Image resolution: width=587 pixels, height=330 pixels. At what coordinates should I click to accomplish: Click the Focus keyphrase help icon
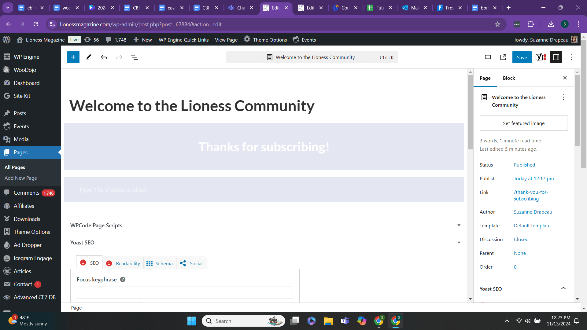click(x=123, y=279)
